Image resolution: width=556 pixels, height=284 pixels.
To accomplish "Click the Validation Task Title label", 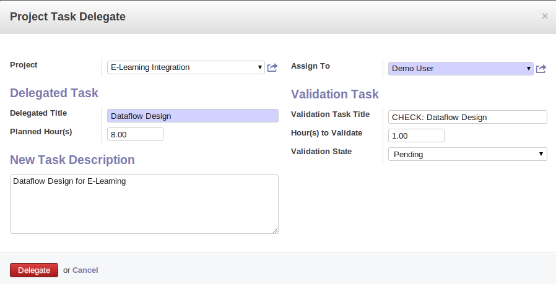I will pyautogui.click(x=330, y=114).
